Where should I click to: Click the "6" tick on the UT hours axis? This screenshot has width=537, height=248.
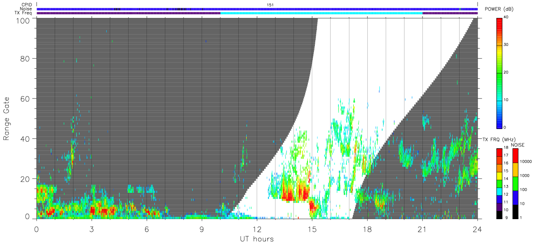146,229
